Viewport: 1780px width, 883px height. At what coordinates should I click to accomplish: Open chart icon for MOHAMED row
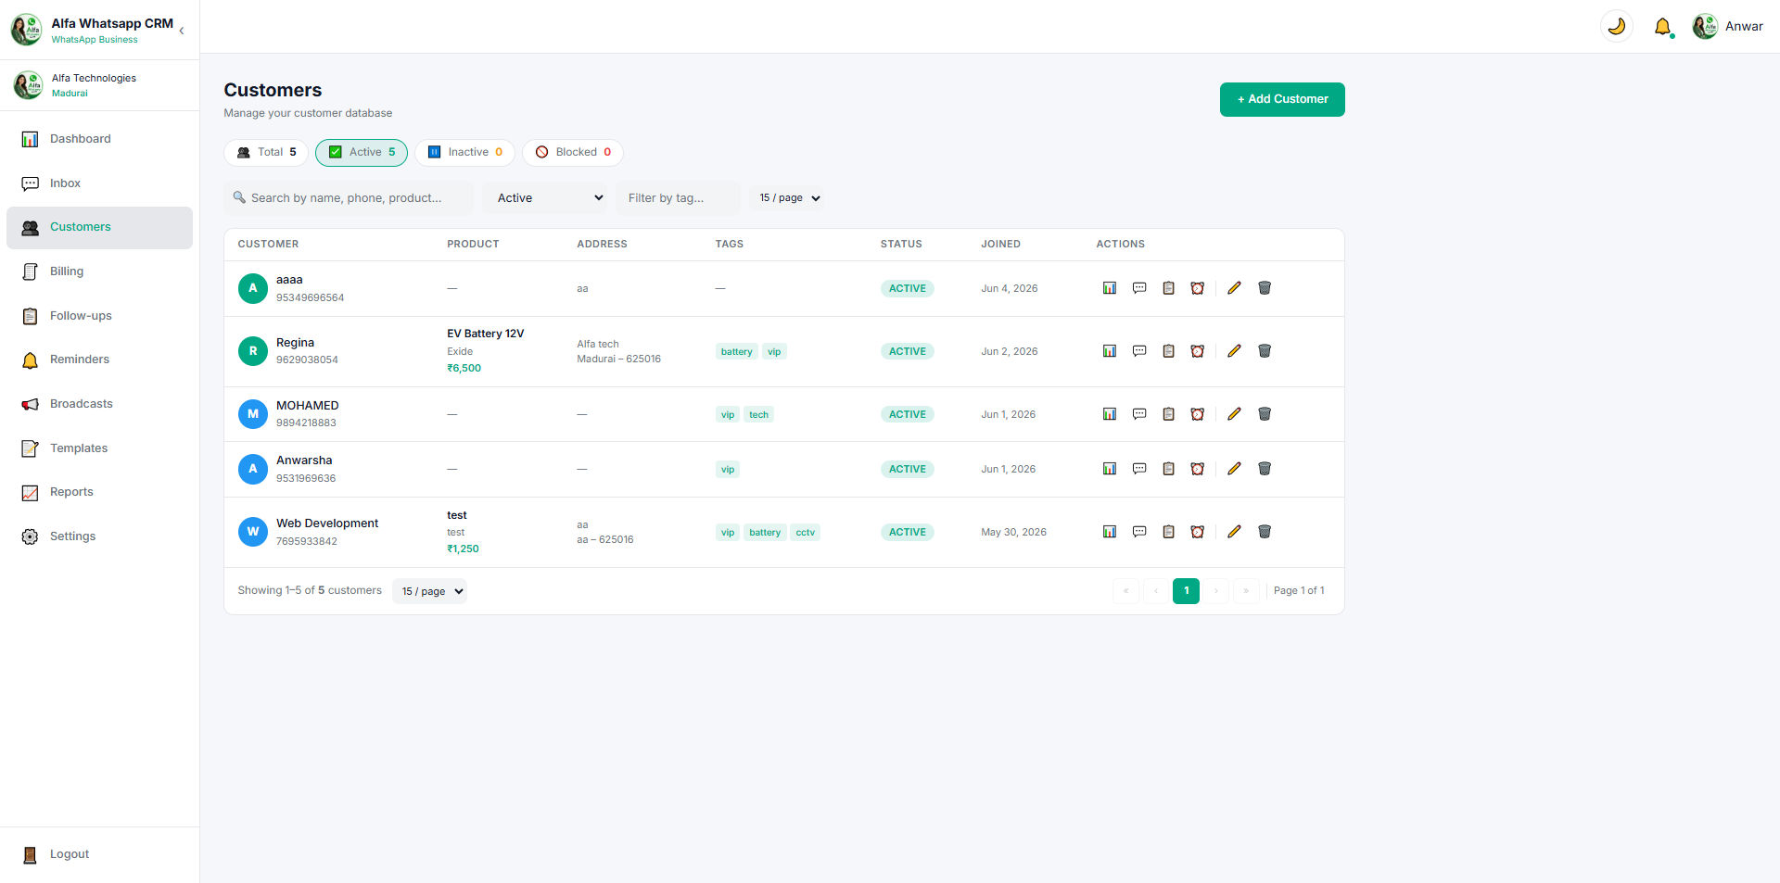pos(1109,414)
